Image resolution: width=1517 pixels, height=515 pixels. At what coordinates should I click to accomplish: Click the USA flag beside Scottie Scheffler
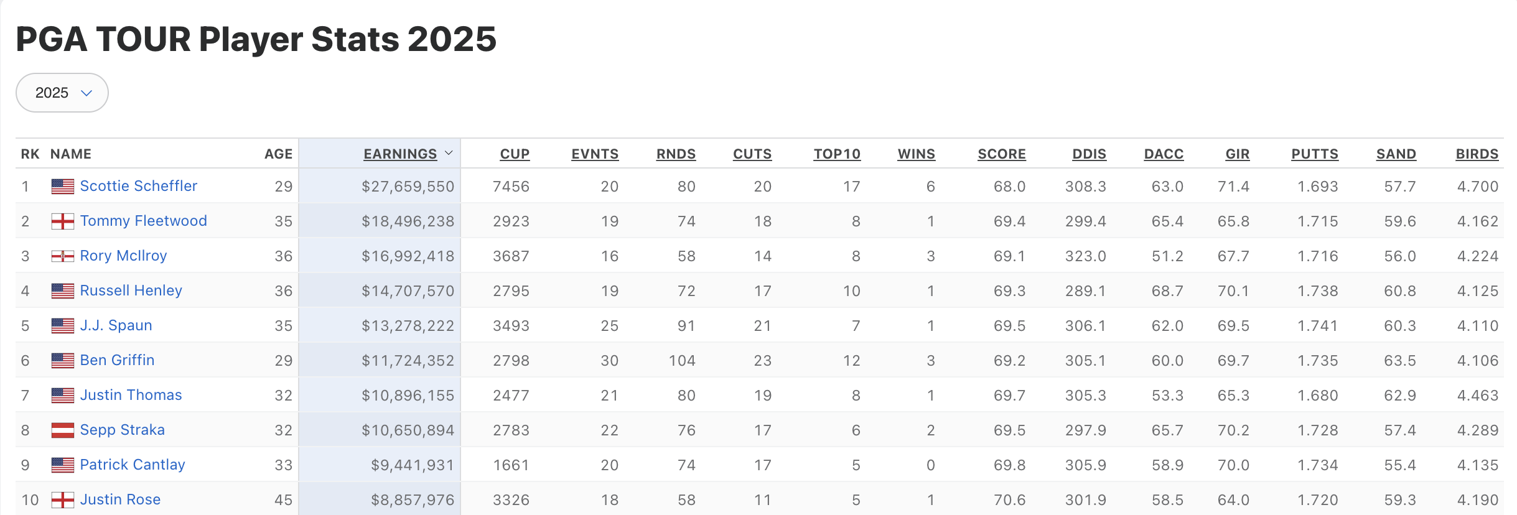pyautogui.click(x=62, y=187)
